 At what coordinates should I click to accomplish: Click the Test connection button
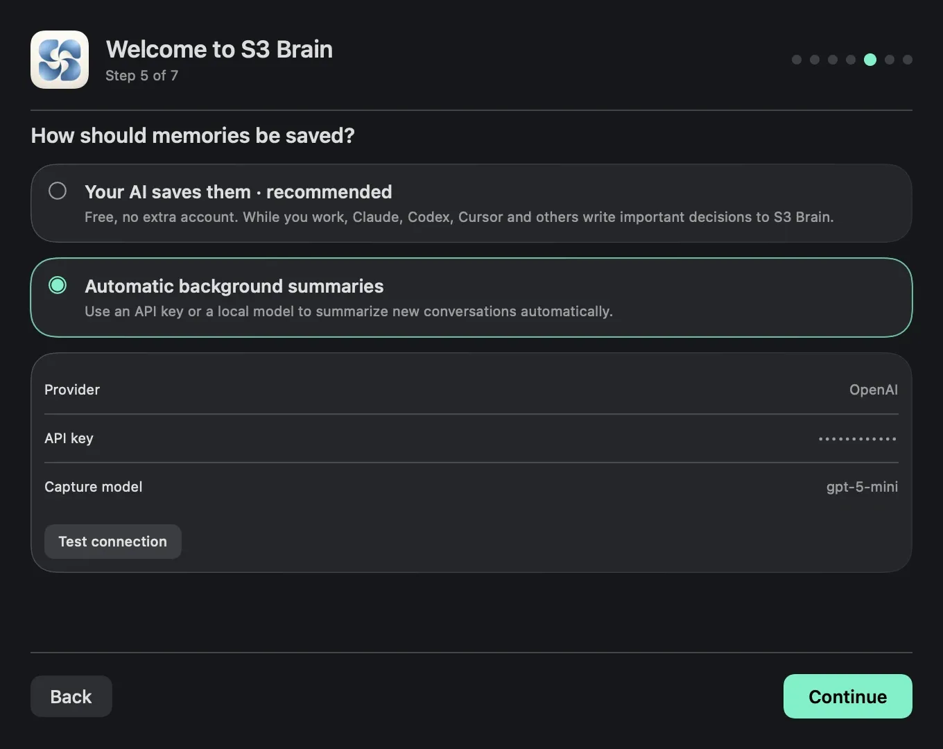click(112, 542)
